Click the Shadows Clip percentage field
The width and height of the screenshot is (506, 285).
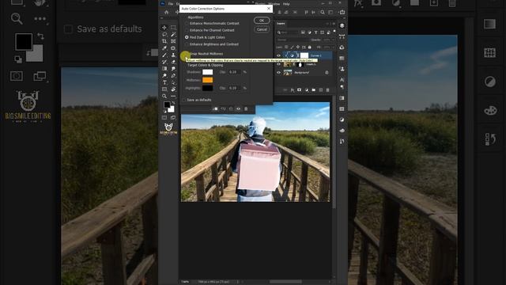click(x=234, y=72)
